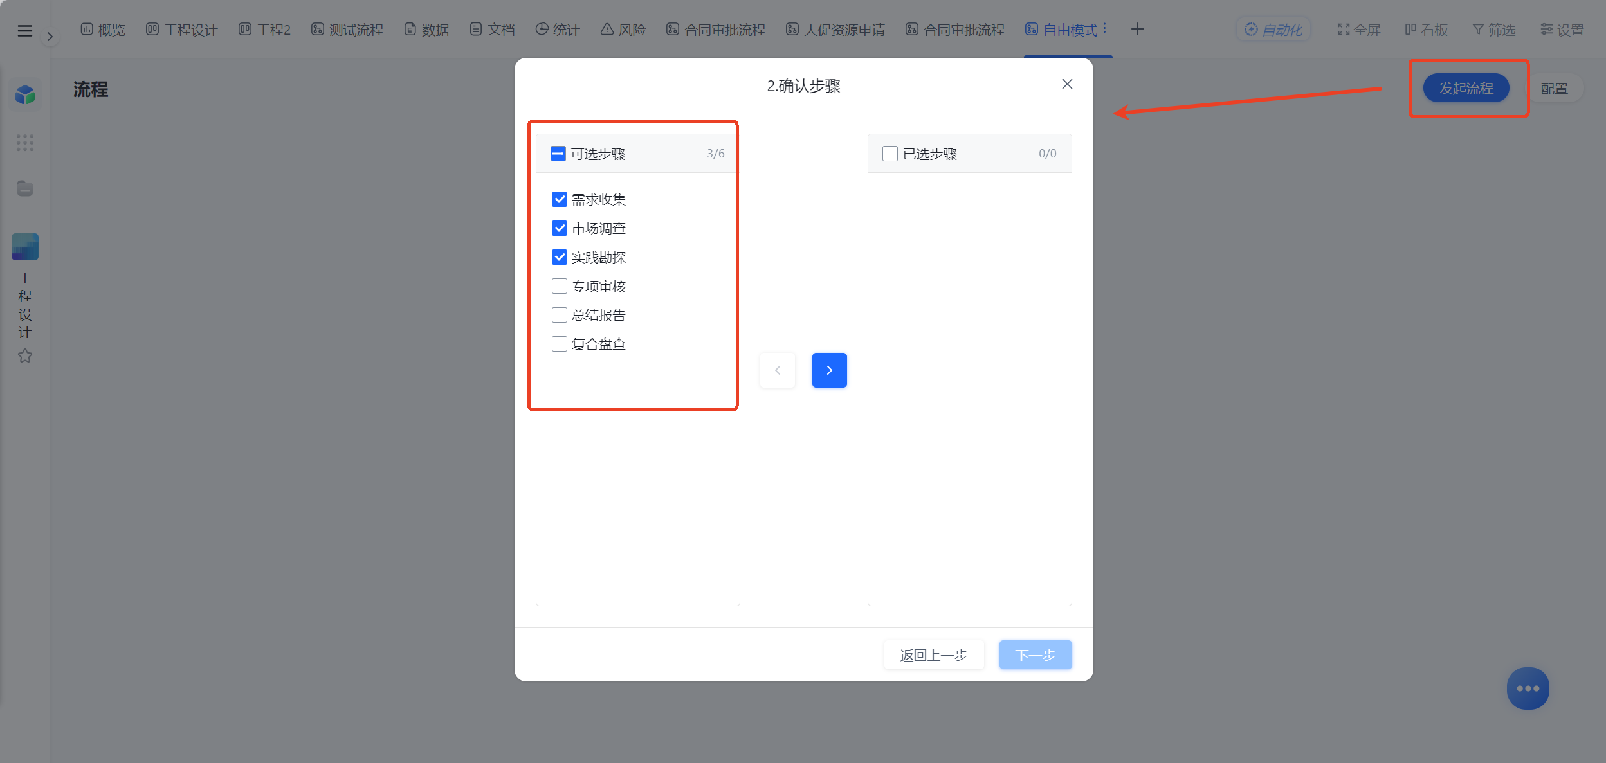Screen dimensions: 1606x763
Task: Click the 工程设计 project thumbnail
Action: coord(25,247)
